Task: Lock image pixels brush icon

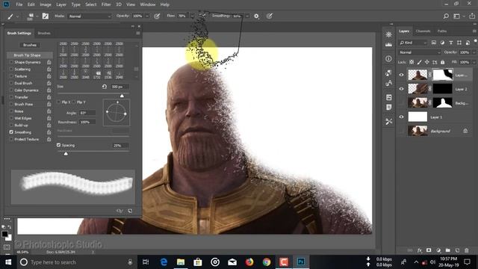Action: [x=420, y=62]
